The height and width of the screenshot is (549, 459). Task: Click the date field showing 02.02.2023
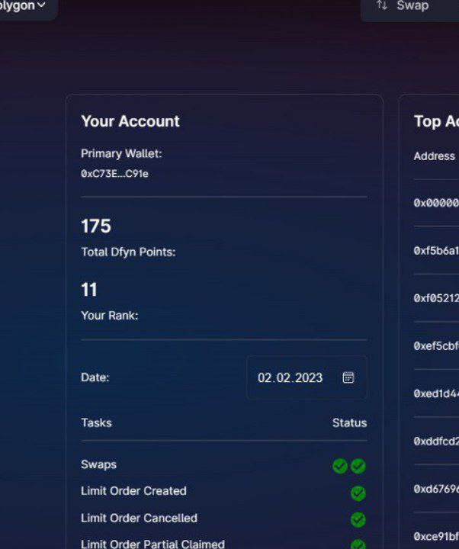[x=307, y=377]
